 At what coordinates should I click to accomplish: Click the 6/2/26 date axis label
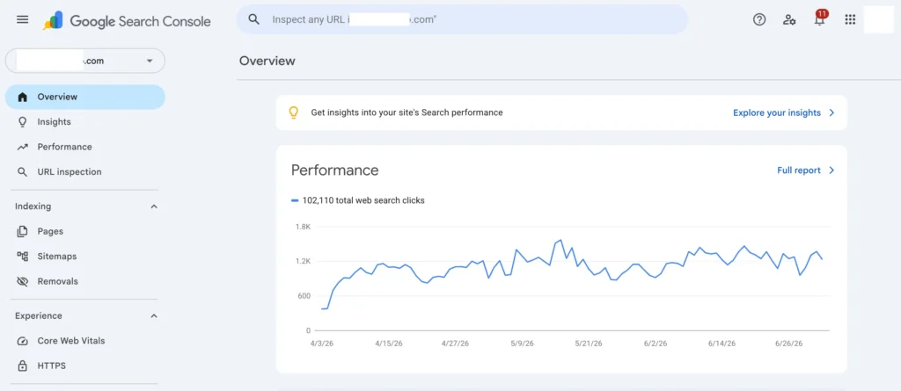pos(656,344)
